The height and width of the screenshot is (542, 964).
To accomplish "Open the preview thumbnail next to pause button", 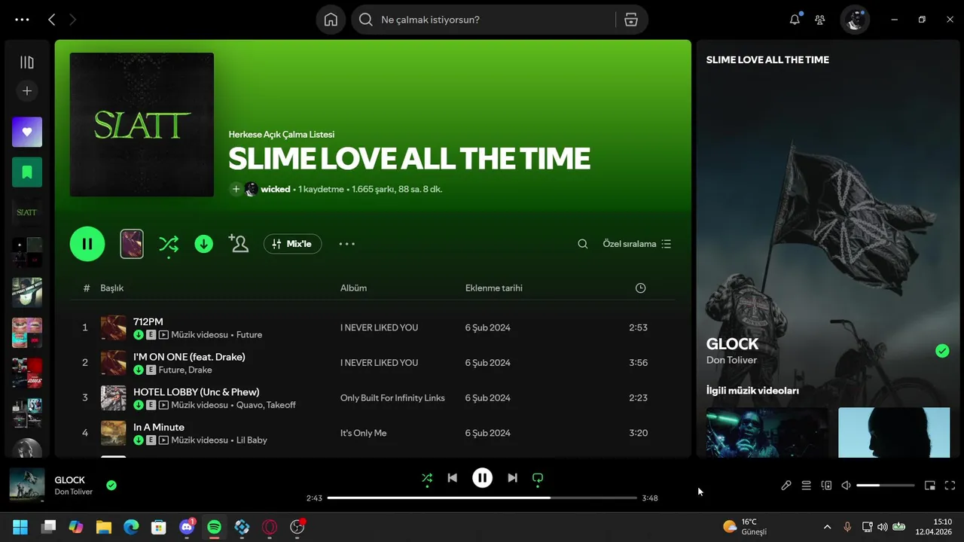I will click(132, 244).
